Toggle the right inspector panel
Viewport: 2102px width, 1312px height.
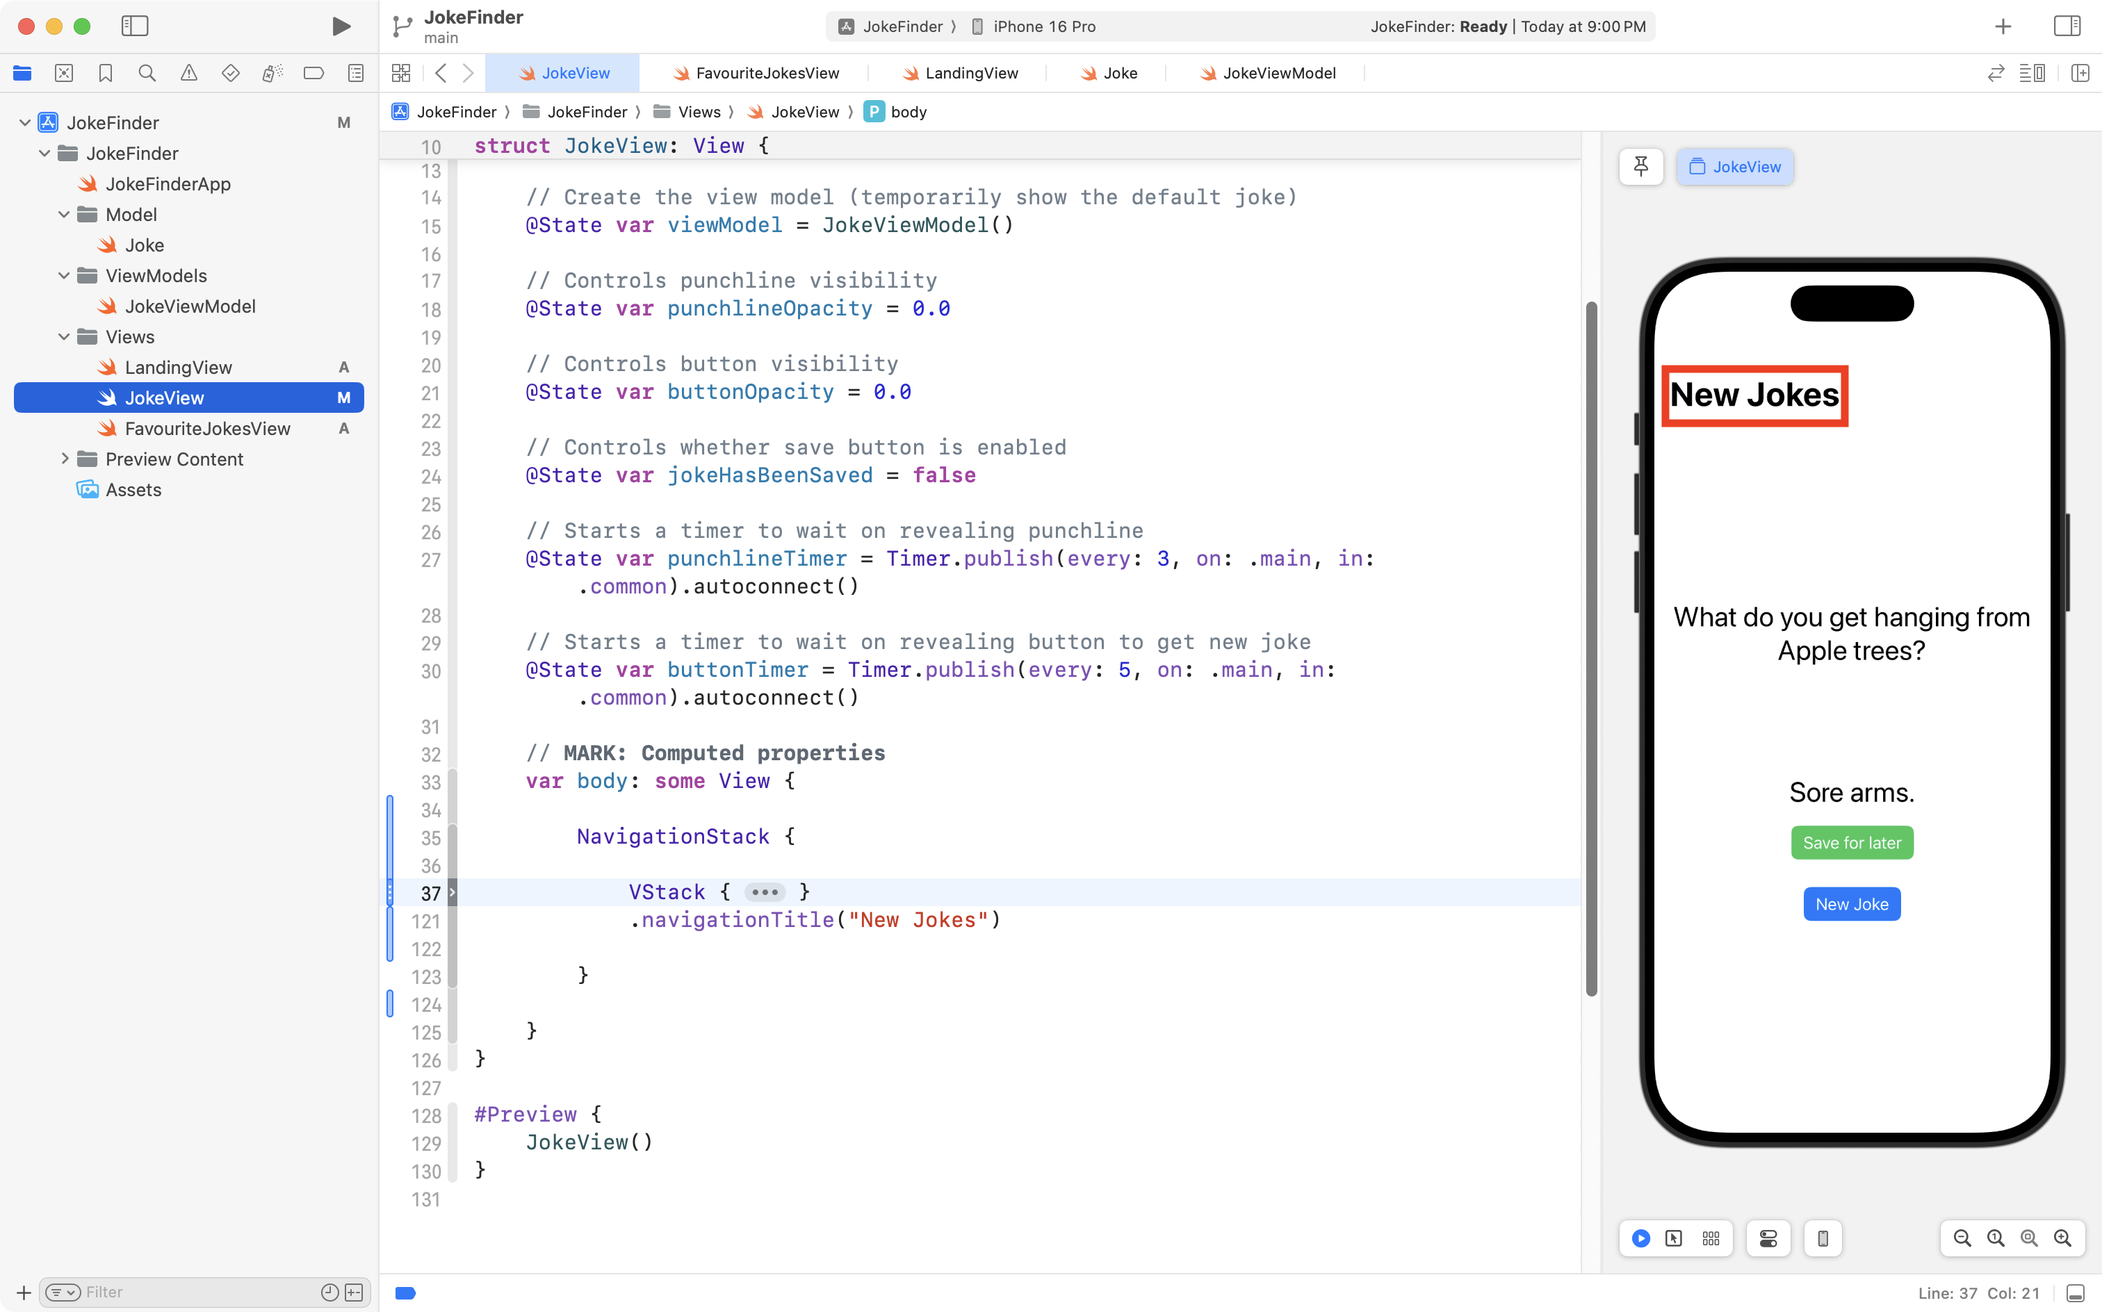[x=2067, y=26]
